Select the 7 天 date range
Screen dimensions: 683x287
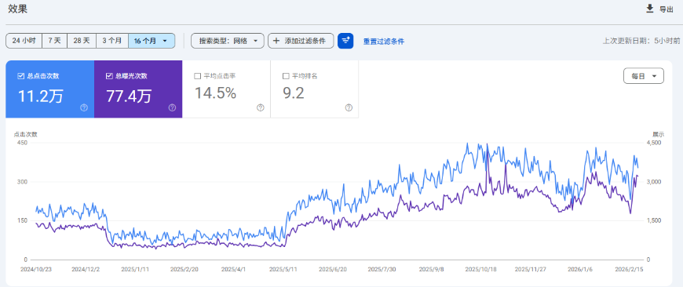click(x=54, y=41)
